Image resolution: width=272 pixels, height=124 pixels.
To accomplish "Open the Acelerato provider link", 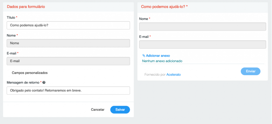I will pyautogui.click(x=173, y=75).
